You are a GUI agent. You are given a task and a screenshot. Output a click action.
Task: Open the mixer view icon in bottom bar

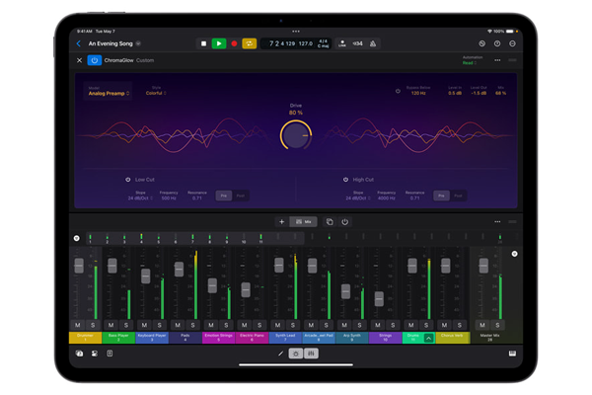point(312,353)
